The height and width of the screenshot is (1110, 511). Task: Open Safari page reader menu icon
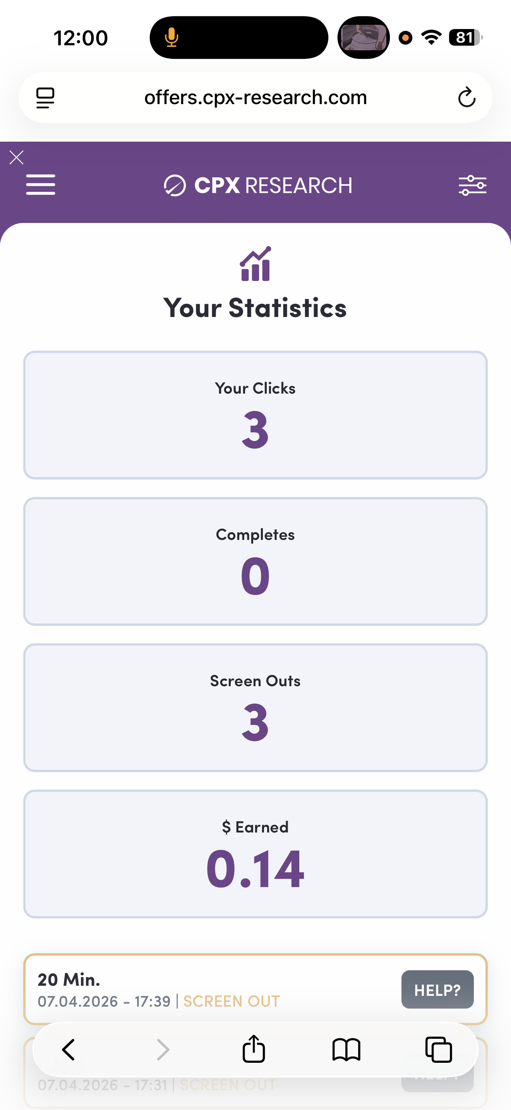click(x=45, y=98)
